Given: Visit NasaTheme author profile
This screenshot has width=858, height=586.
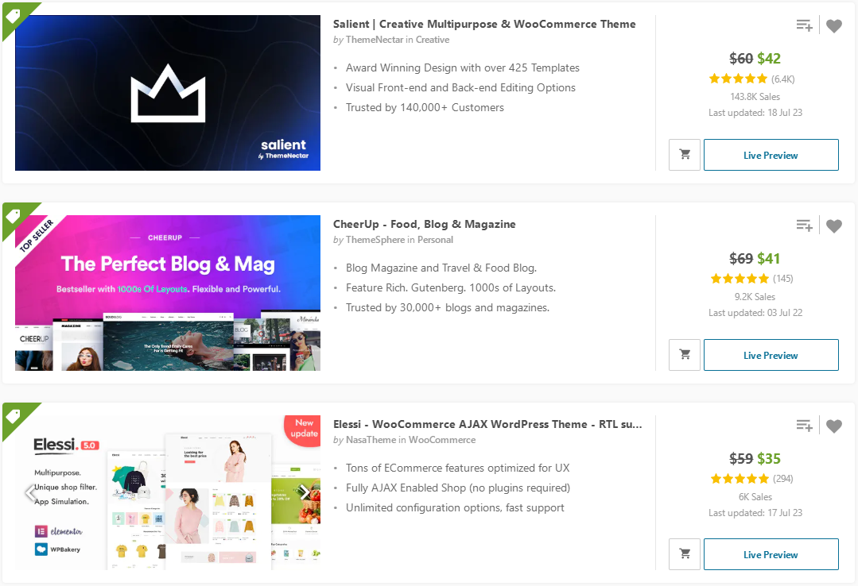Looking at the screenshot, I should coord(371,440).
